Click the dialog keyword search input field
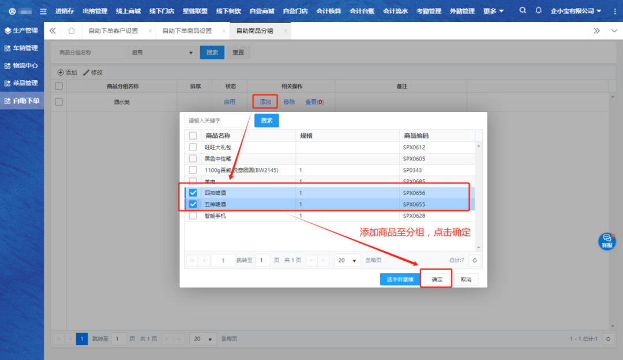Viewport: 623px width, 360px height. click(217, 121)
